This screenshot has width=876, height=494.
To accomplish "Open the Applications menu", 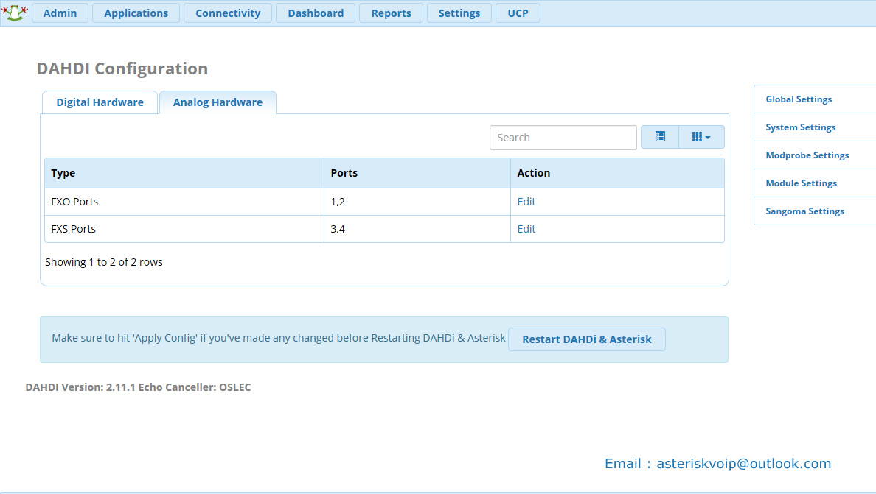I will coord(136,13).
